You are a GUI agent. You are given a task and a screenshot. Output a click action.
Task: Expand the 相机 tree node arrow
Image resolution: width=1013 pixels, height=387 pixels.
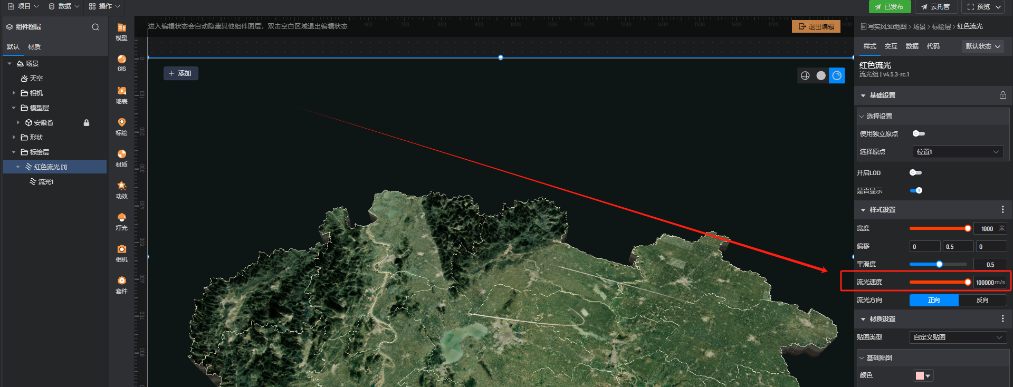pyautogui.click(x=14, y=93)
